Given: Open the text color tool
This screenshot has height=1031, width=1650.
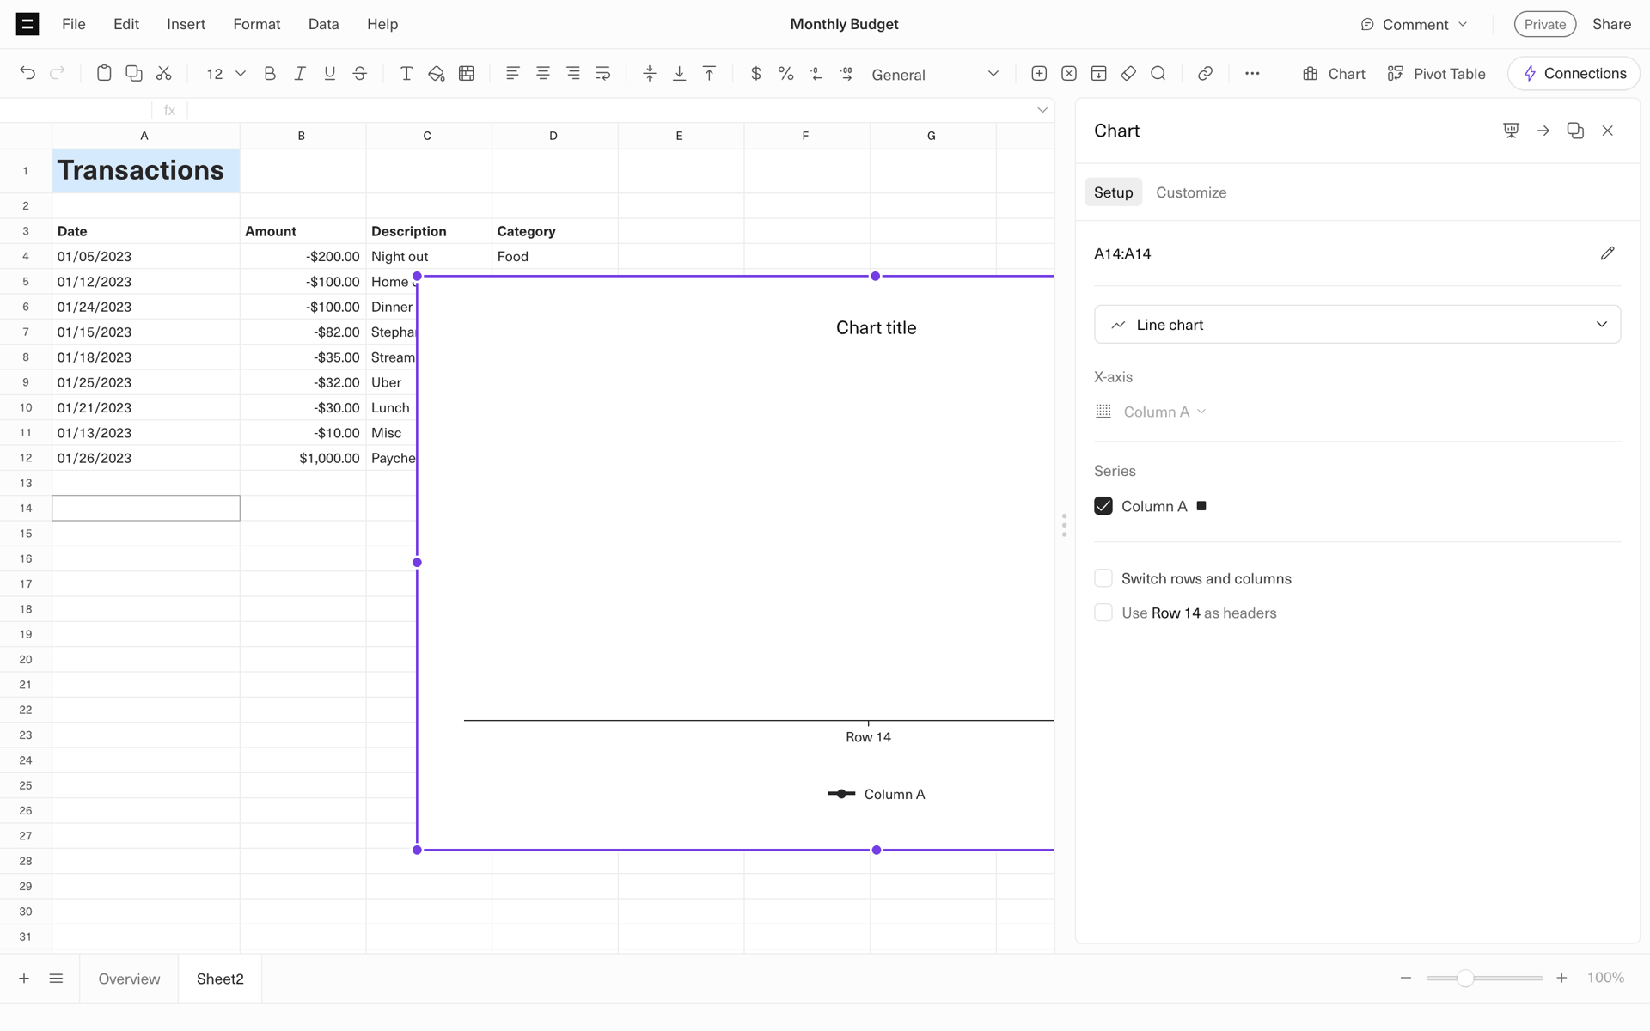Looking at the screenshot, I should coord(406,74).
